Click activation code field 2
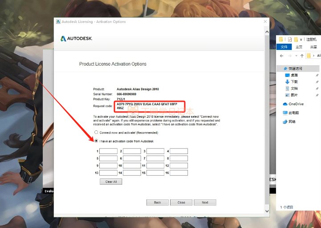 [x=132, y=151]
